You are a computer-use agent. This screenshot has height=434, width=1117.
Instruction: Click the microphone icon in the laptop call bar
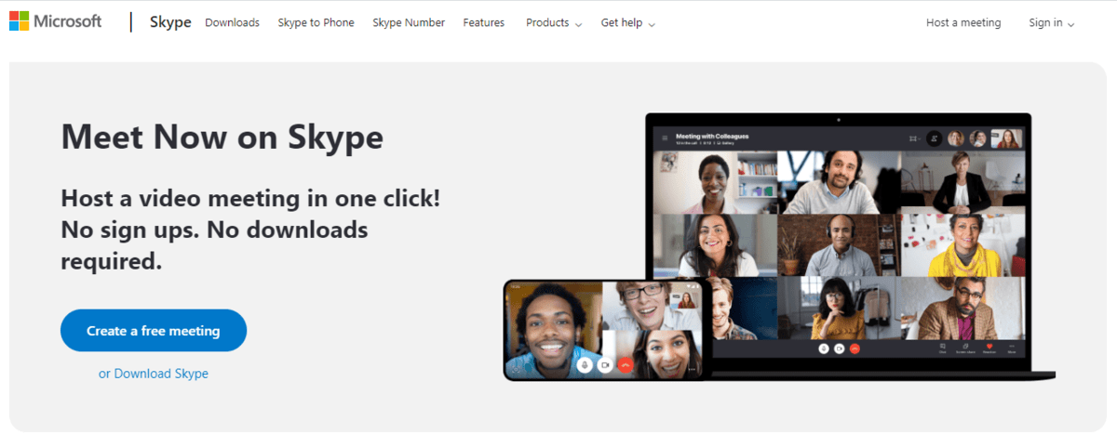click(x=824, y=349)
